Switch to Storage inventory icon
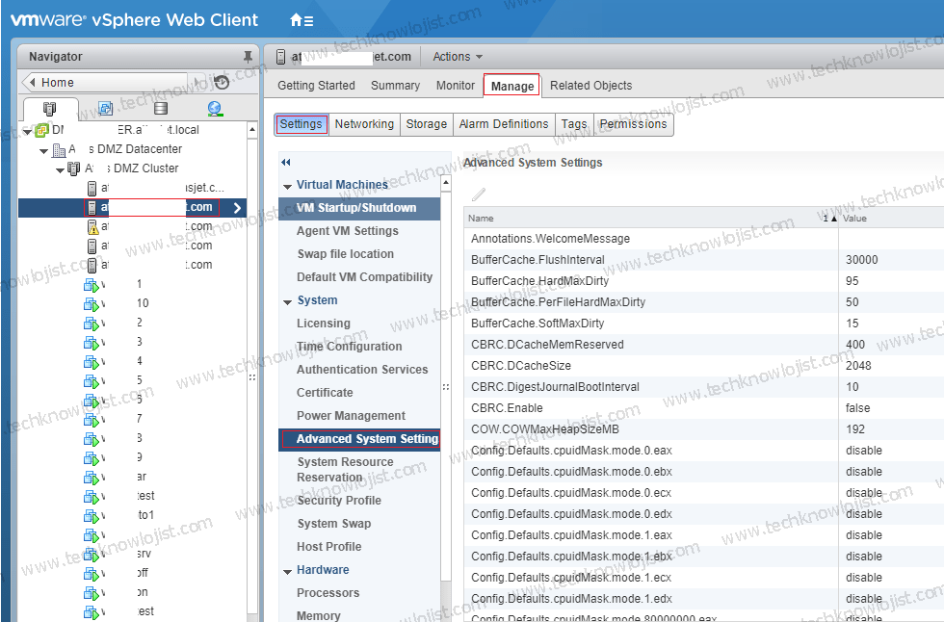Screen dimensions: 944x622 [x=160, y=108]
